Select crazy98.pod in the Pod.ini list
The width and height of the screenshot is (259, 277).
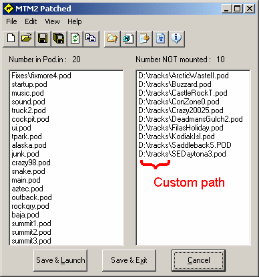(x=31, y=163)
